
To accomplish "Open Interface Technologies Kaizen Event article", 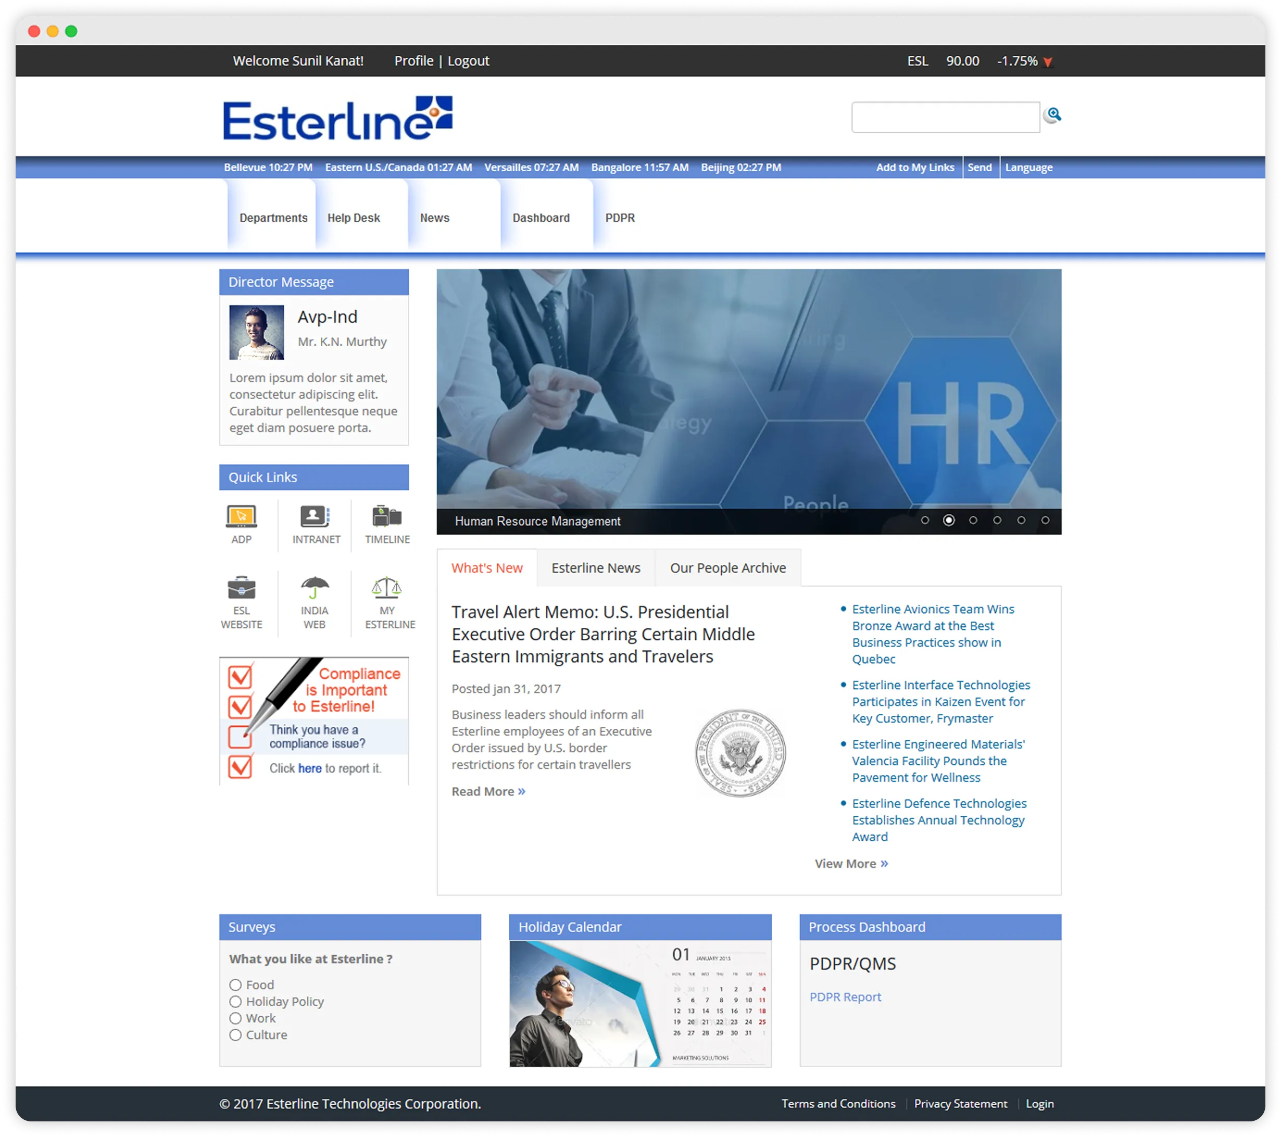I will [940, 702].
